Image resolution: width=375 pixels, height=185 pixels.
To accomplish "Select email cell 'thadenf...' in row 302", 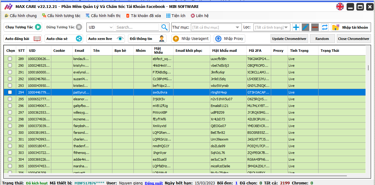I will tap(82, 146).
